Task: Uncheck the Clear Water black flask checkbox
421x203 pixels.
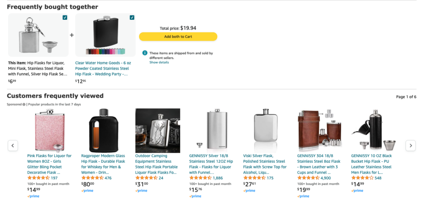Action: click(x=132, y=18)
